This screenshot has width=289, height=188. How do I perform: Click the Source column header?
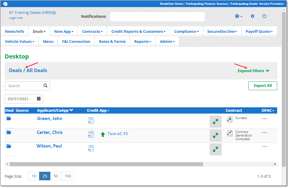(x=22, y=110)
